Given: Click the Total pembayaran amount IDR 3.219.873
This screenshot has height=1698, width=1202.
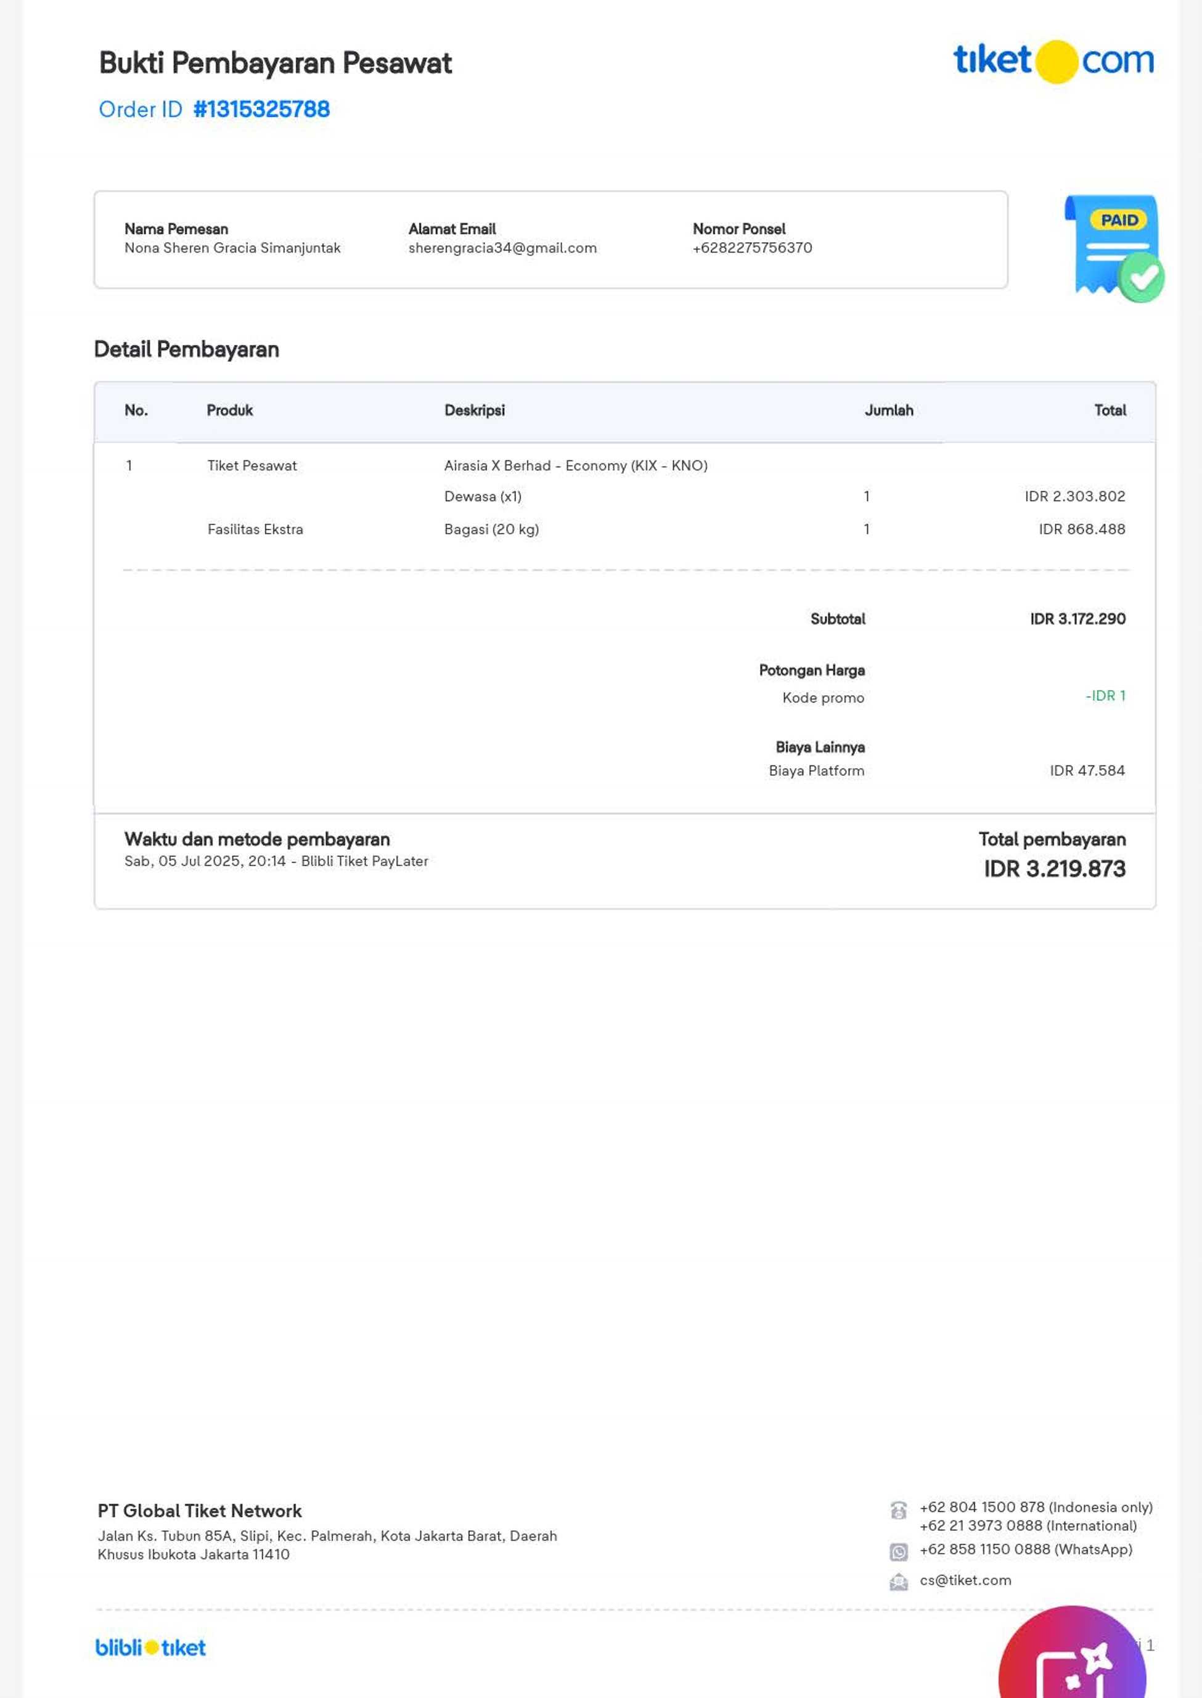Looking at the screenshot, I should coord(1054,868).
